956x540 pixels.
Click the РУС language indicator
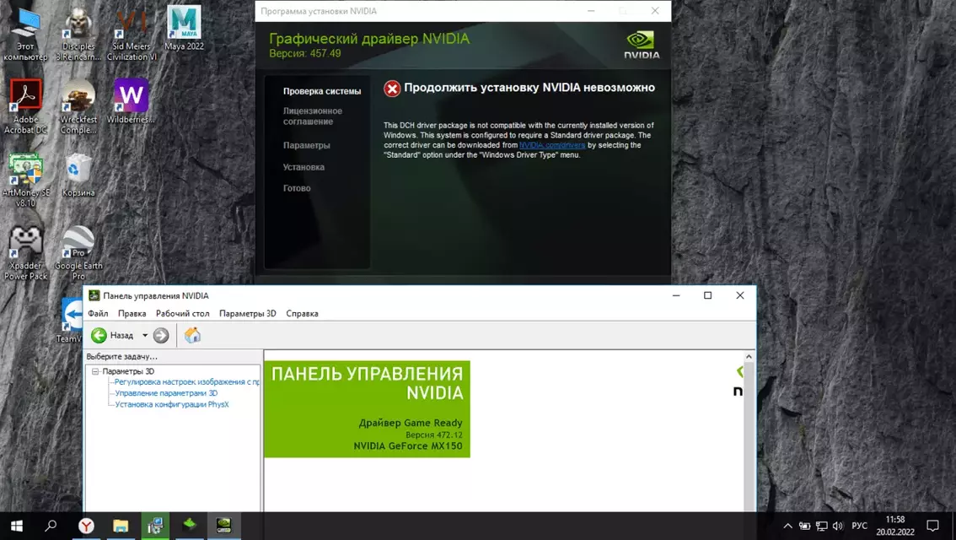(x=859, y=526)
